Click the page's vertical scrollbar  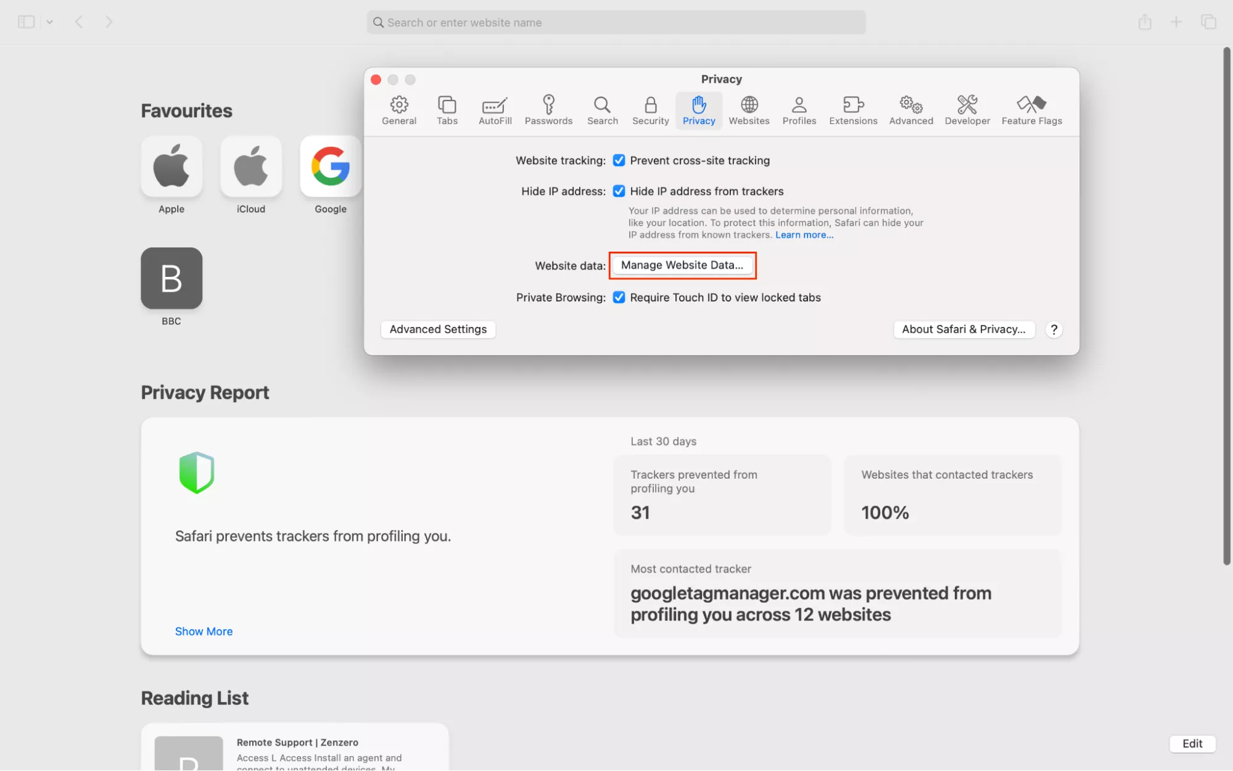click(1227, 305)
